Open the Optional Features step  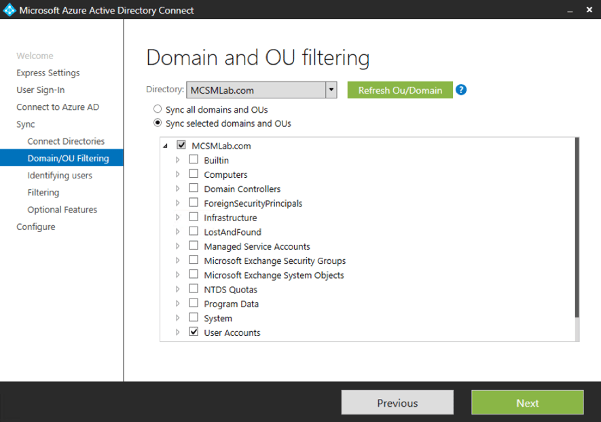coord(62,210)
